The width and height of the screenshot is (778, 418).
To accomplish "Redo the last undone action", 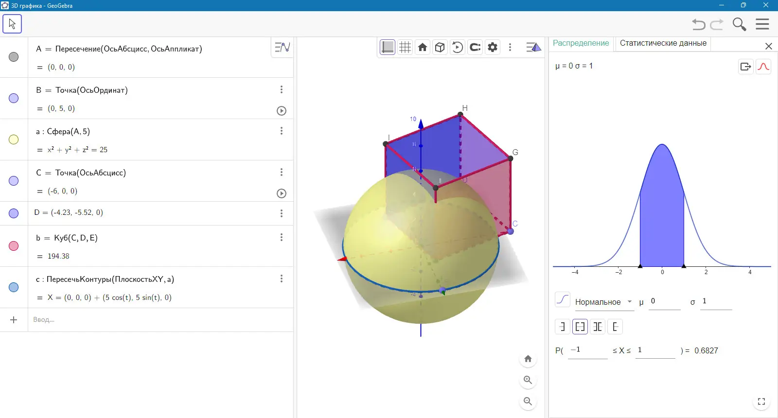I will coord(717,24).
